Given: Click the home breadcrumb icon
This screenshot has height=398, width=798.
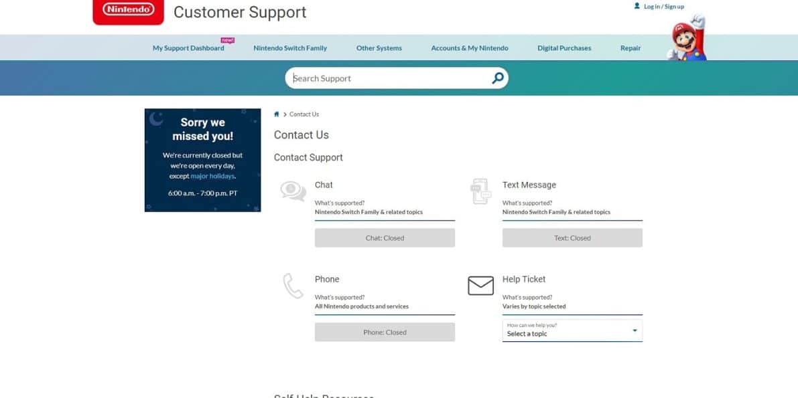Looking at the screenshot, I should tap(277, 114).
